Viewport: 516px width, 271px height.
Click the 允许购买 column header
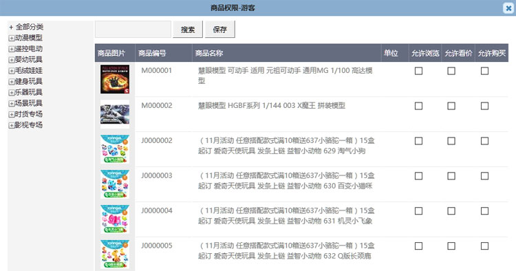[x=492, y=53]
